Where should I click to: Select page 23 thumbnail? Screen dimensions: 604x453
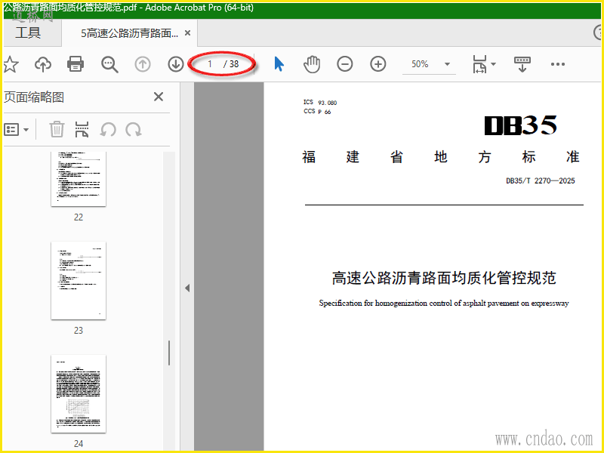click(x=79, y=280)
